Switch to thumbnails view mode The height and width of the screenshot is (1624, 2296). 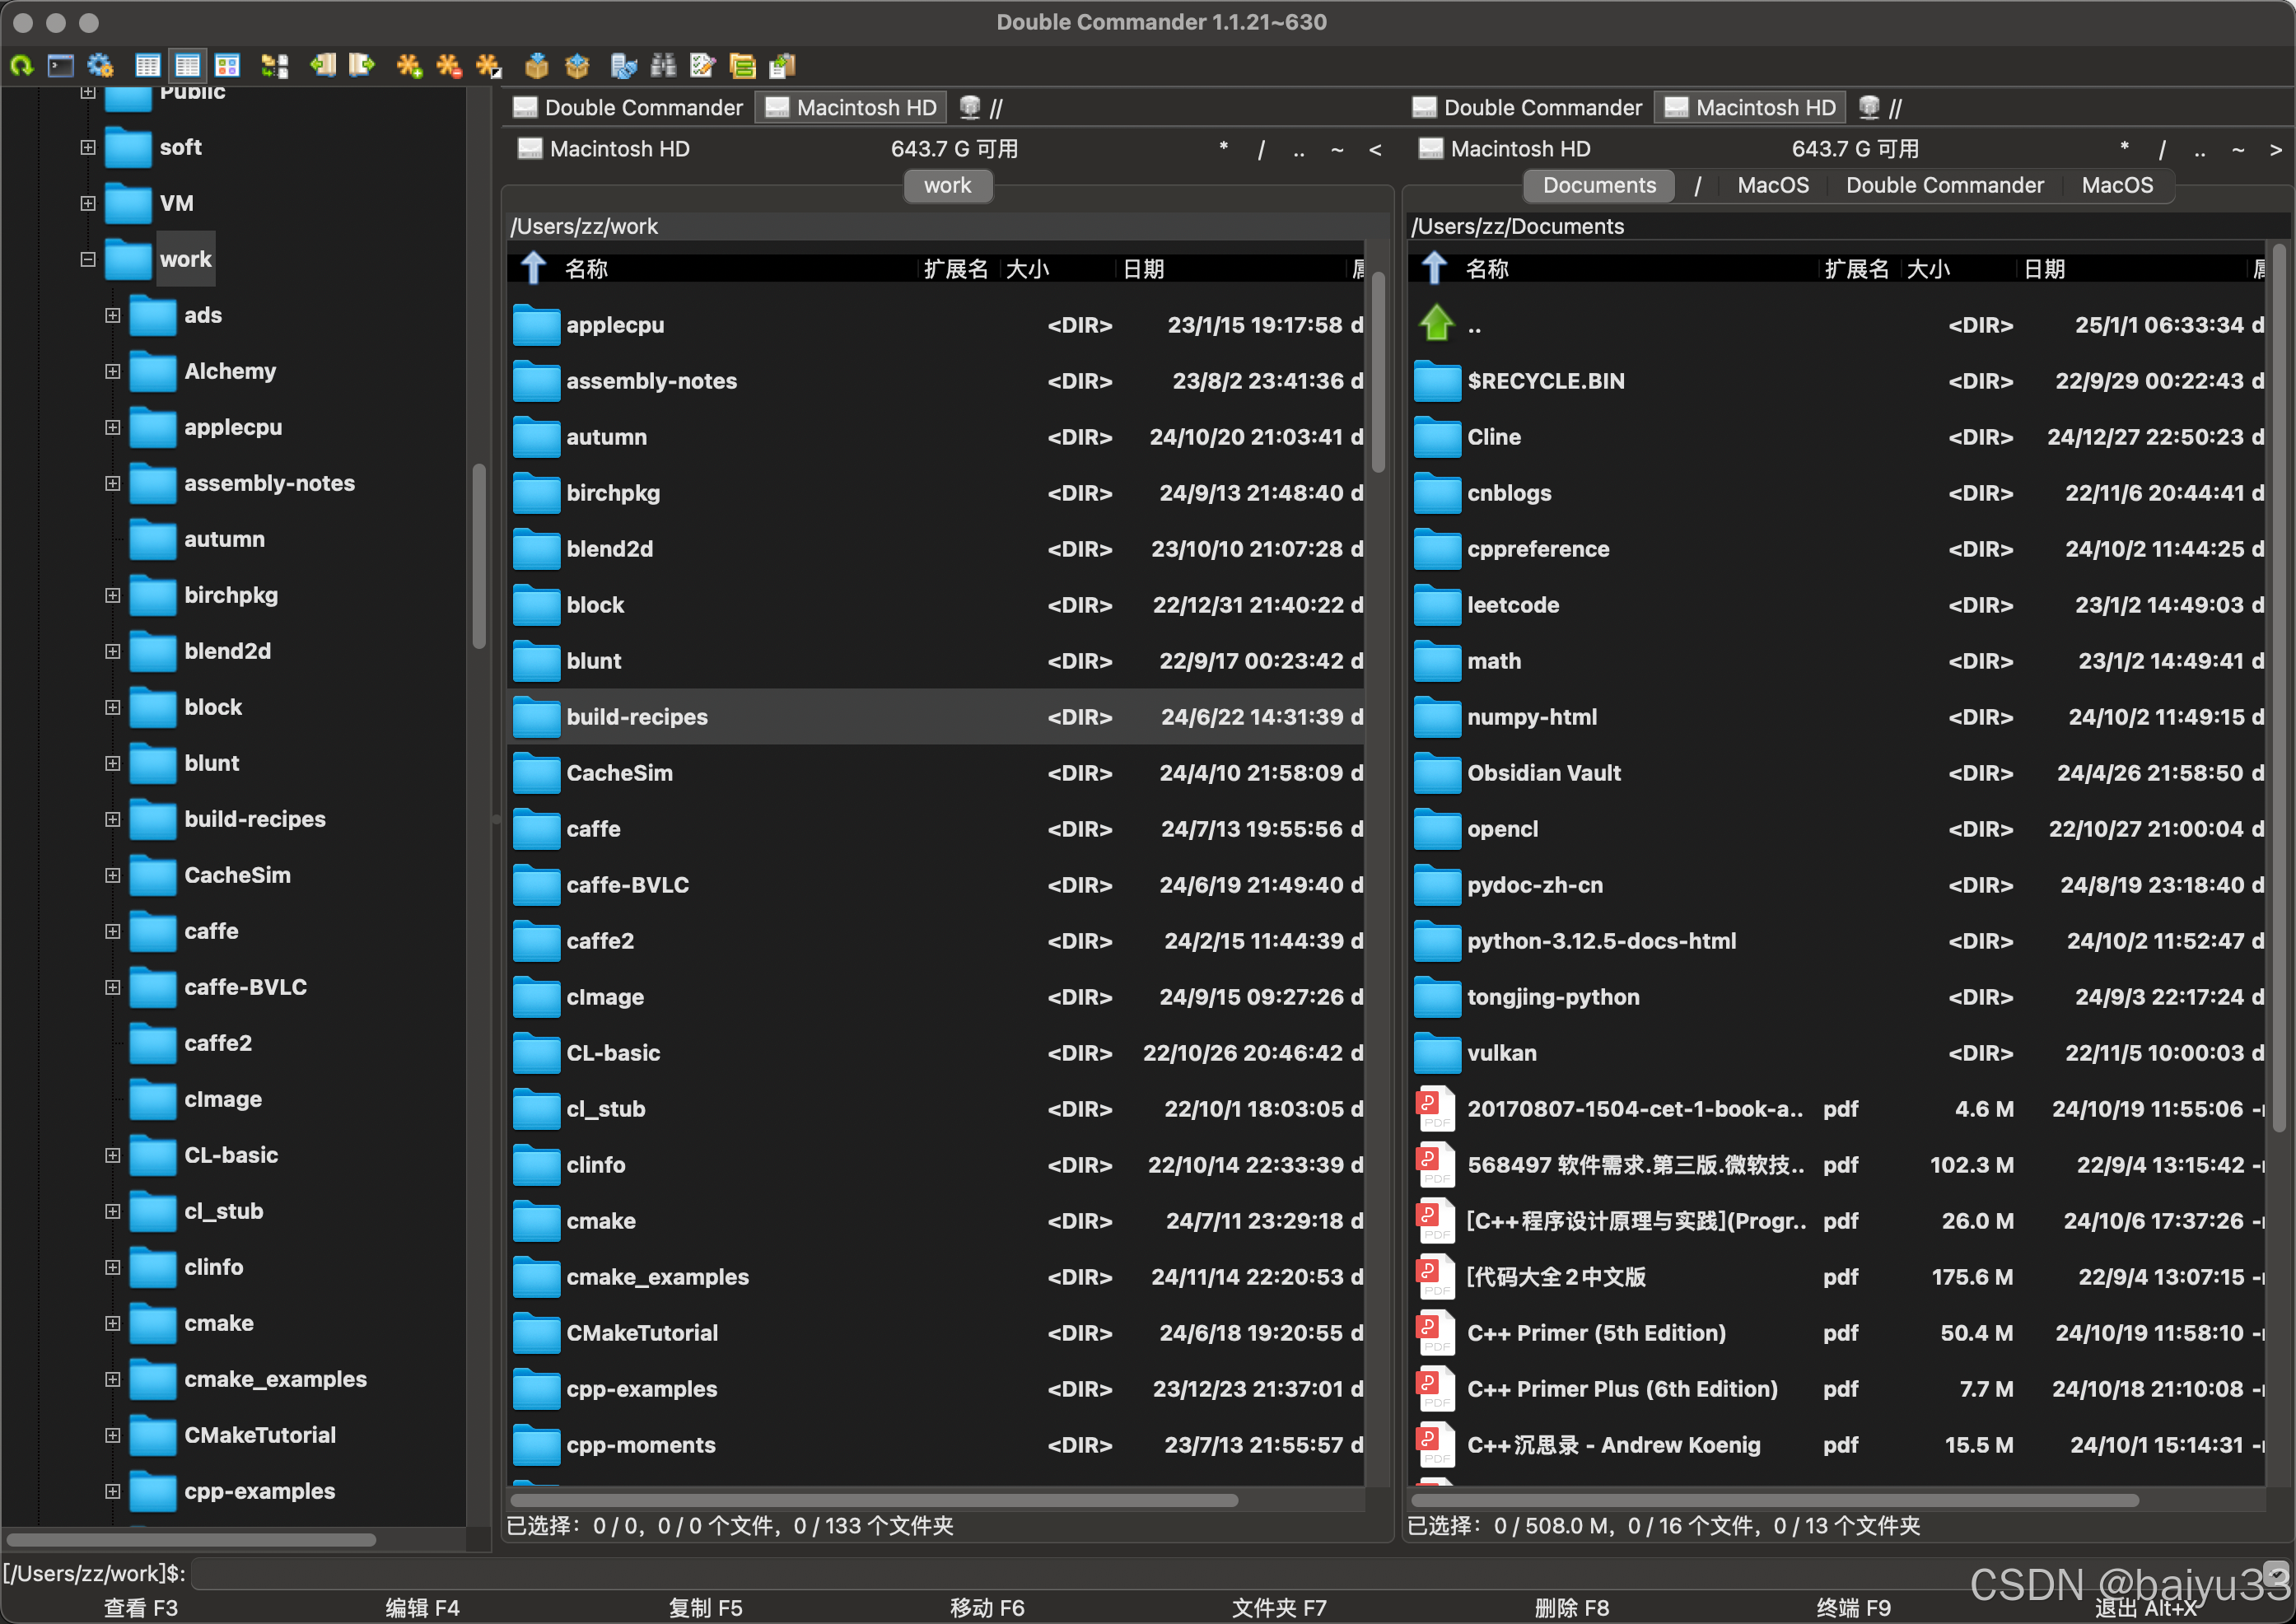[x=228, y=66]
